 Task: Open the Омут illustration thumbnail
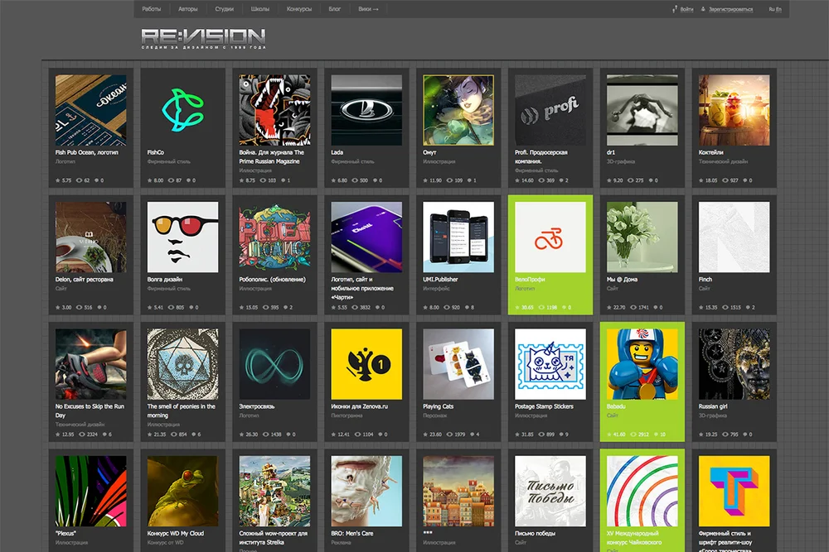458,110
